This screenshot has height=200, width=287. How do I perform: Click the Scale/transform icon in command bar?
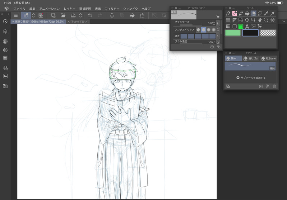[142, 15]
